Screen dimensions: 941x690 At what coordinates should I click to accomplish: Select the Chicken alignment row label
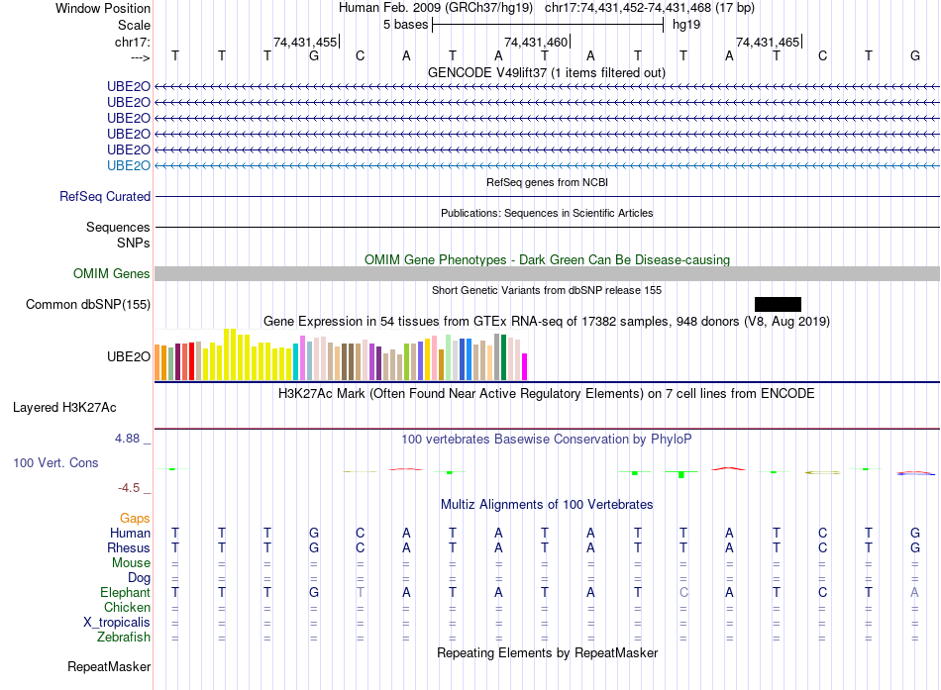(127, 607)
